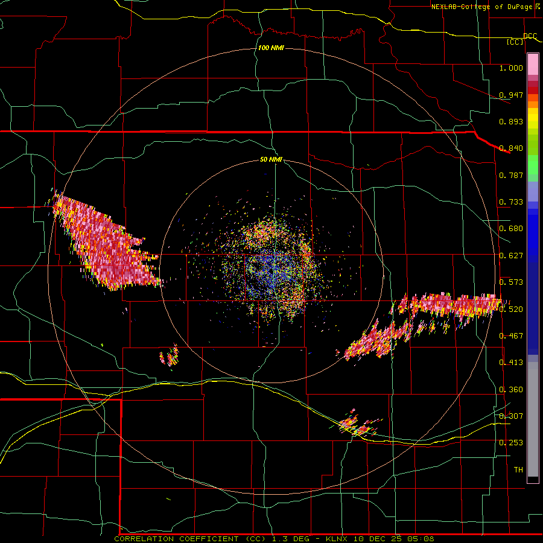Click the long echo band east of the radar
Image resolution: width=543 pixels, height=543 pixels.
pyautogui.click(x=422, y=326)
